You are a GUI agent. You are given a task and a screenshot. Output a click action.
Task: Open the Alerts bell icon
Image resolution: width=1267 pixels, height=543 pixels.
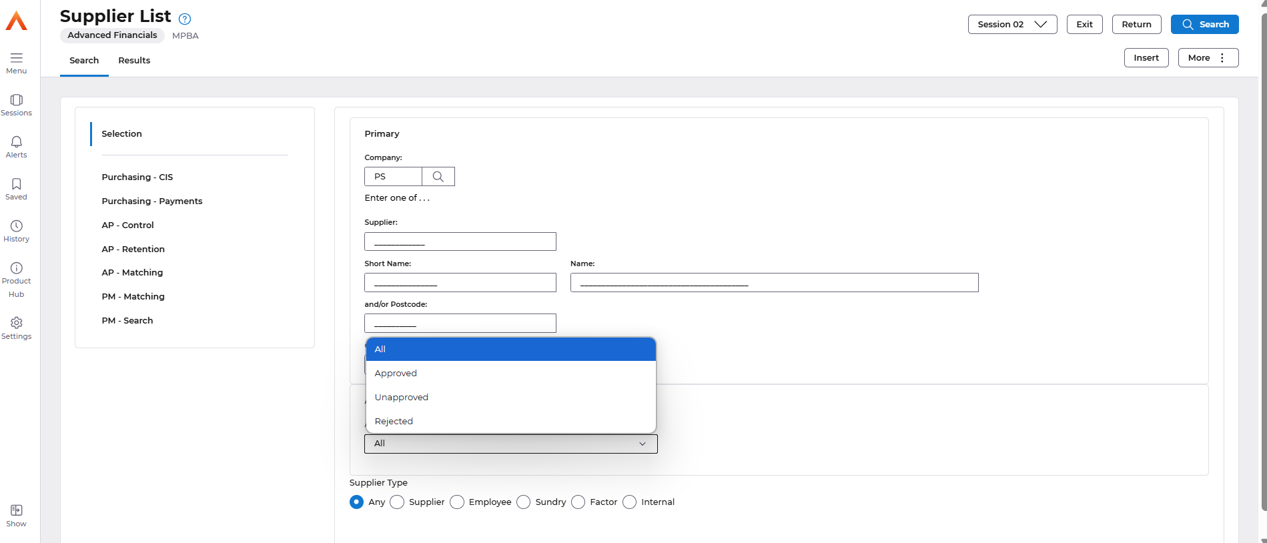(x=16, y=141)
